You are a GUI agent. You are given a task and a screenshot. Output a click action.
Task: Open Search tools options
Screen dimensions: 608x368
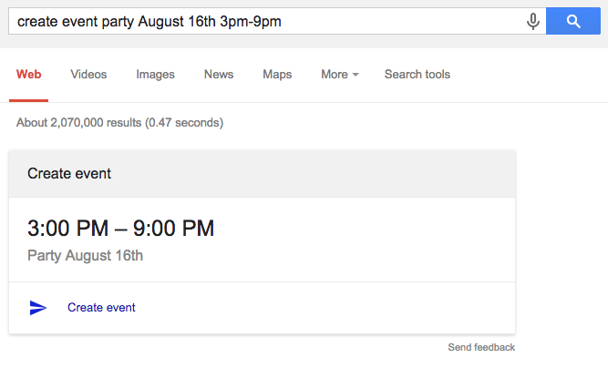[x=417, y=75]
